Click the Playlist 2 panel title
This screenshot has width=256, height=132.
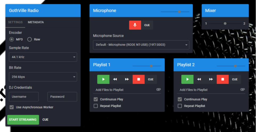pos(186,65)
